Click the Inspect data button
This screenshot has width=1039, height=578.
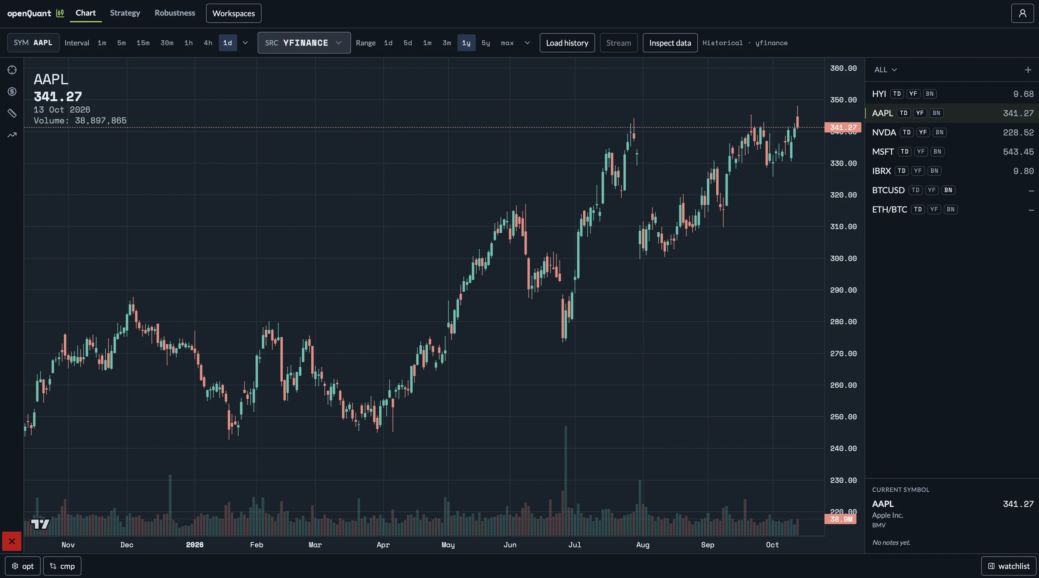[670, 43]
